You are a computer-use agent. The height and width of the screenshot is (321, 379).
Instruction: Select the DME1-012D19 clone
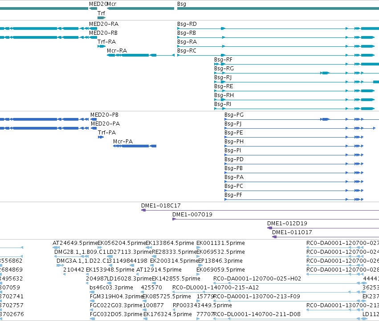[287, 223]
